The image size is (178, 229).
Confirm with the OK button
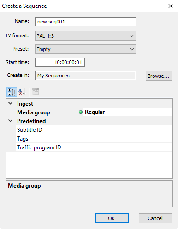coord(112,218)
